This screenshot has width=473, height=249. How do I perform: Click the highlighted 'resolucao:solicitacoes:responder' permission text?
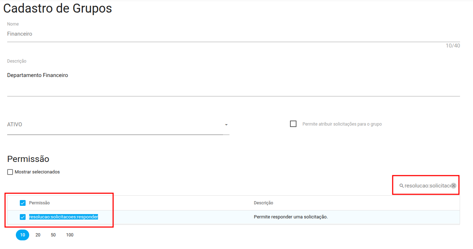(63, 217)
